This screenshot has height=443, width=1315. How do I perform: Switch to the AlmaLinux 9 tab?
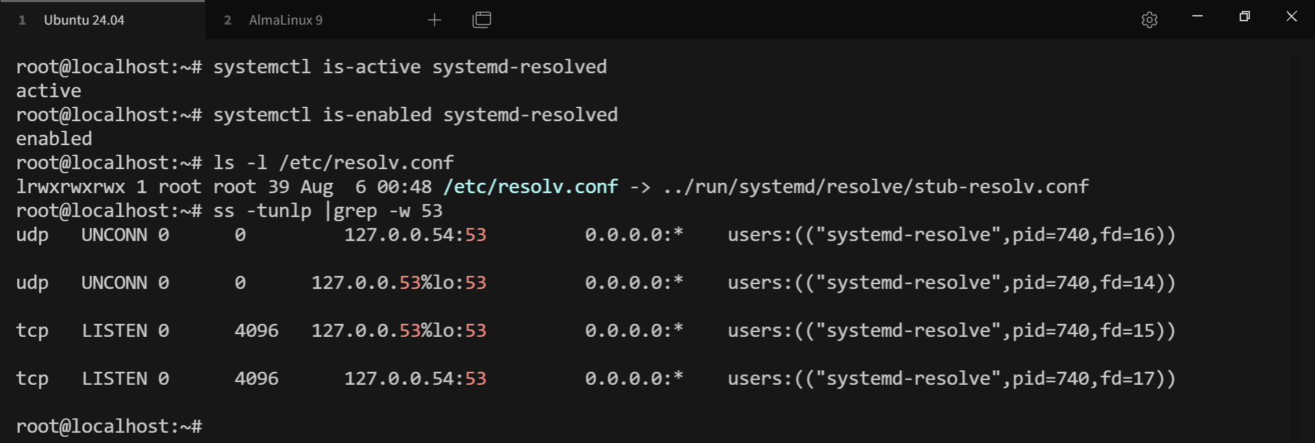pyautogui.click(x=285, y=20)
